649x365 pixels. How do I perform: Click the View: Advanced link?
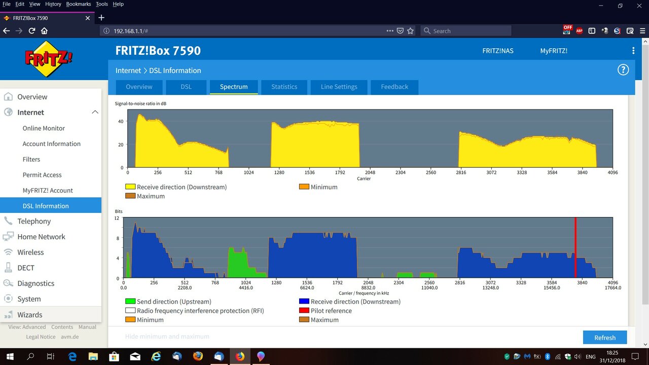(x=27, y=327)
